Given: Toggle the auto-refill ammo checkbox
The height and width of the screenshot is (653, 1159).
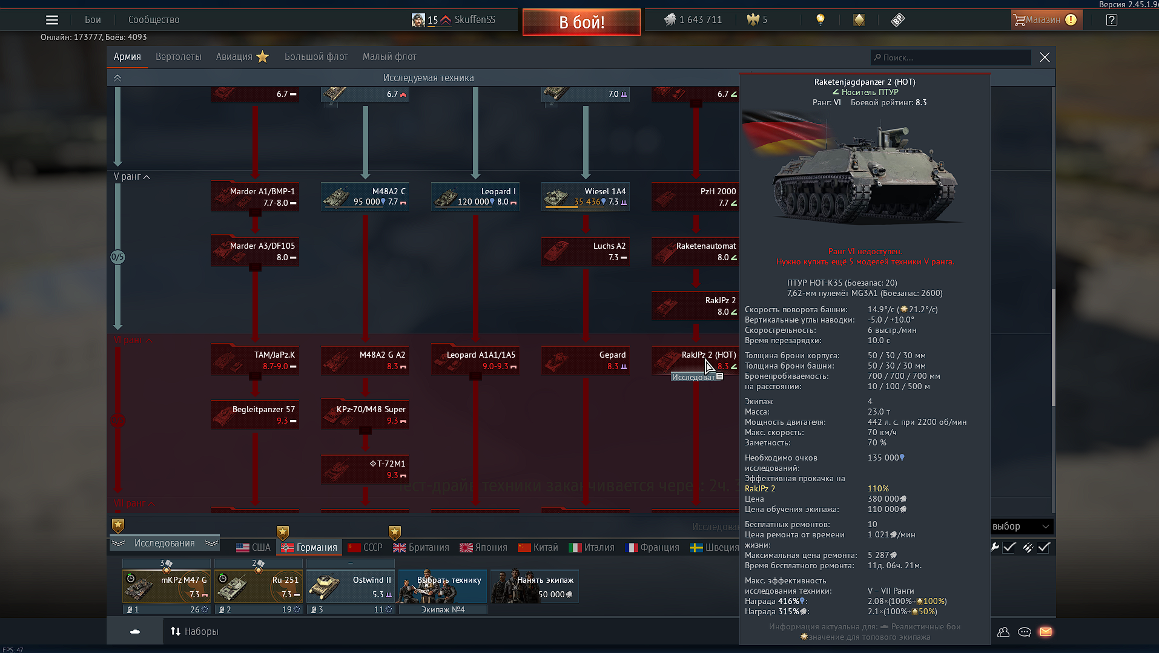Looking at the screenshot, I should [1043, 548].
